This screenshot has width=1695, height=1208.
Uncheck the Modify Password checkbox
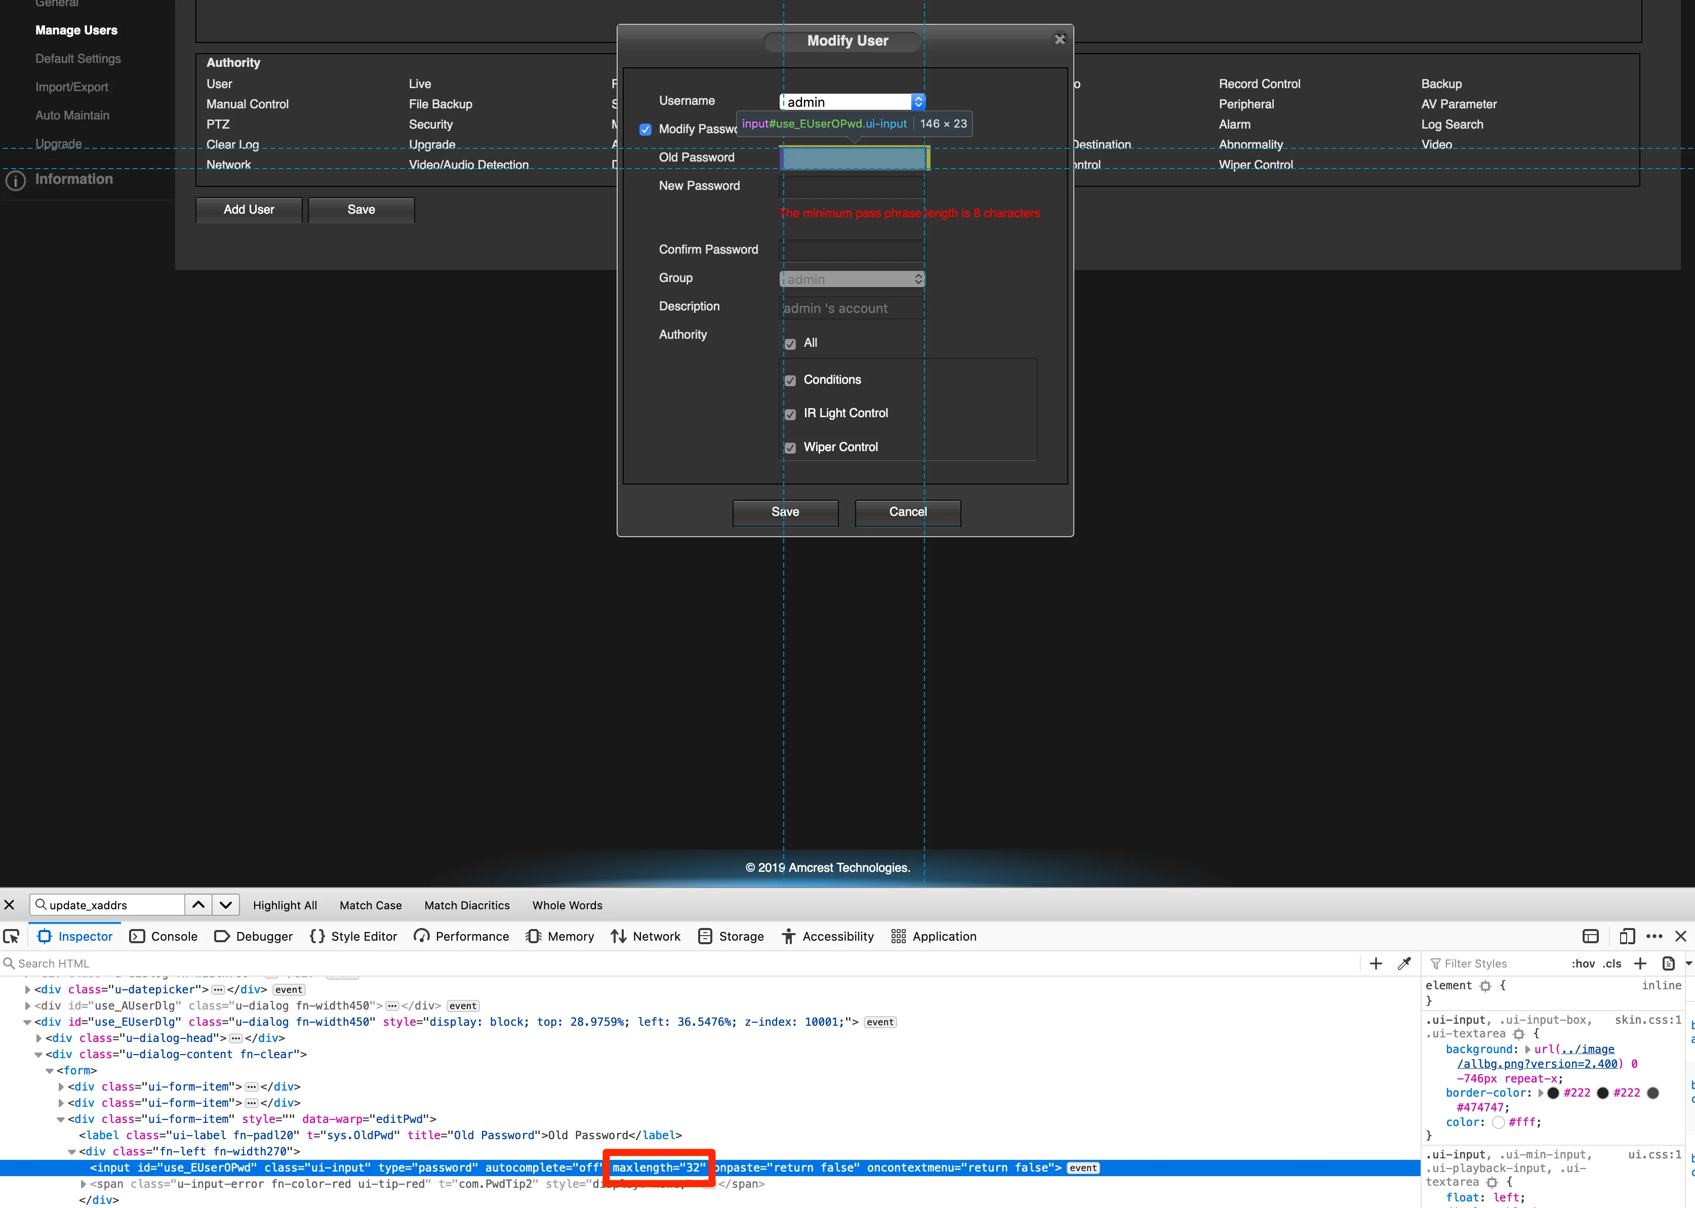click(645, 130)
